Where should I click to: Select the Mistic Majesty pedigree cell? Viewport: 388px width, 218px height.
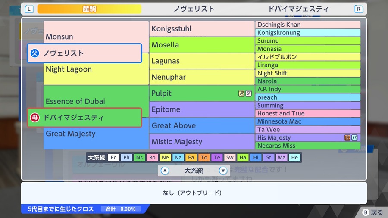click(x=202, y=142)
